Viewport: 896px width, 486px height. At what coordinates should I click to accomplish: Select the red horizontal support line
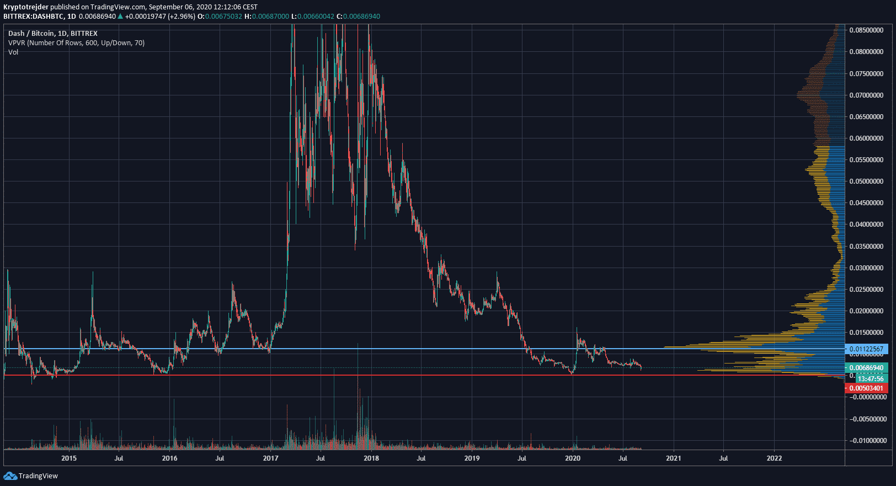coord(386,375)
